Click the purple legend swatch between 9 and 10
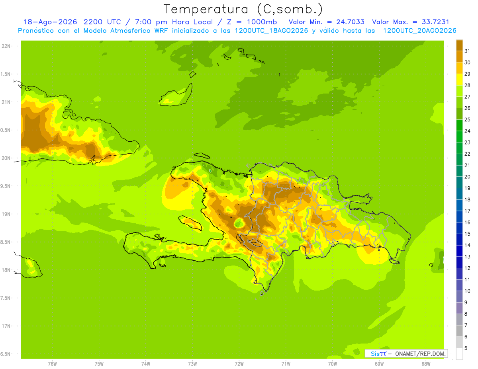The width and height of the screenshot is (478, 369). pyautogui.click(x=459, y=297)
